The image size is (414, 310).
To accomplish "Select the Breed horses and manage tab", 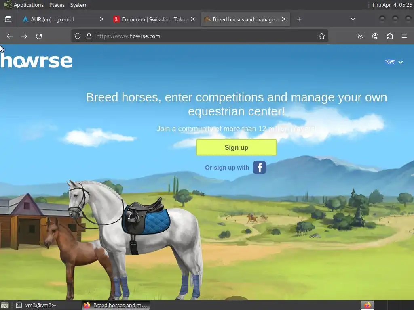I will [x=245, y=19].
